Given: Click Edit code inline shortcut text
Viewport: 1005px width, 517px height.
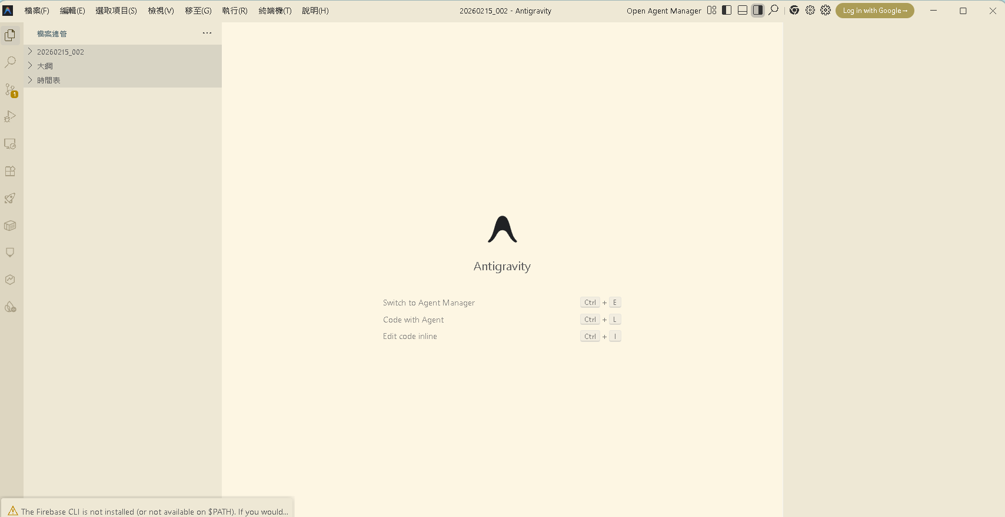Looking at the screenshot, I should (x=410, y=336).
